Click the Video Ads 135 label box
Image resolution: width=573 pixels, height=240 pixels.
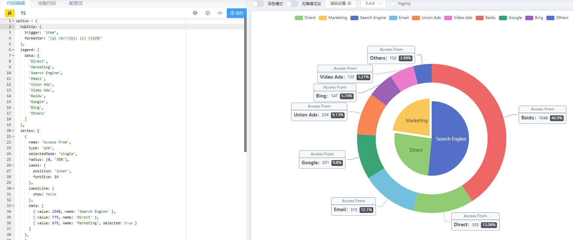click(345, 74)
